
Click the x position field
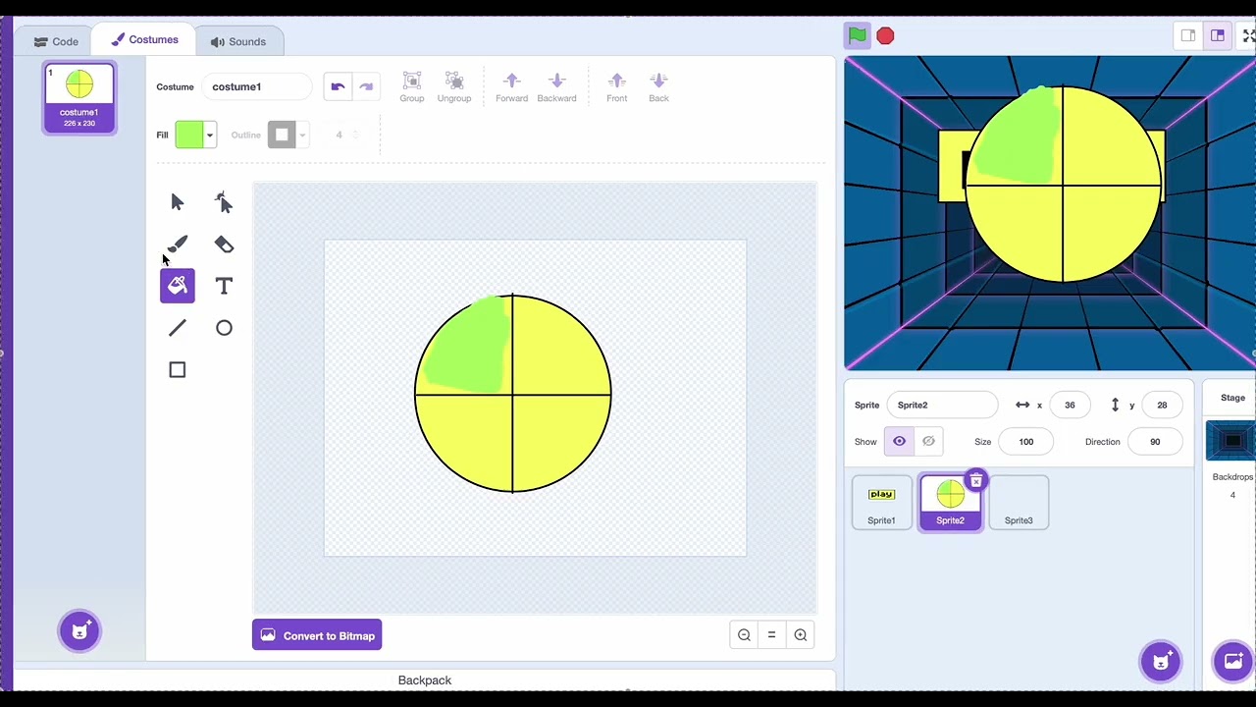[1070, 405]
